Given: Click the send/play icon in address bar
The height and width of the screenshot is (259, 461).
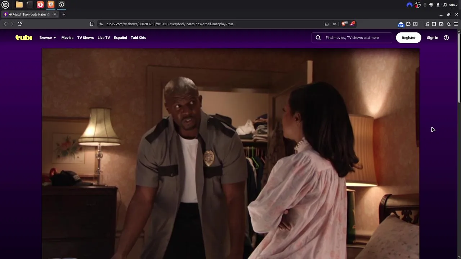Looking at the screenshot, I should 335,24.
